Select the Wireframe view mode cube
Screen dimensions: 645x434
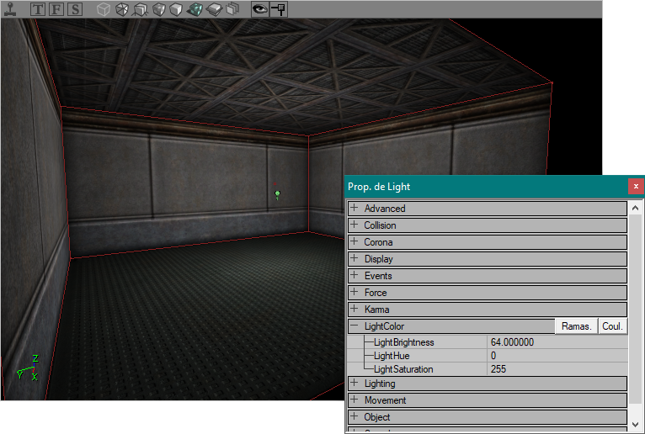103,10
